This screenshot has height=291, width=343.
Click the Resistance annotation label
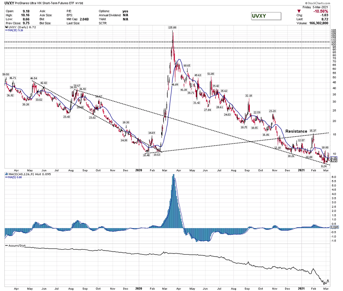click(x=296, y=131)
